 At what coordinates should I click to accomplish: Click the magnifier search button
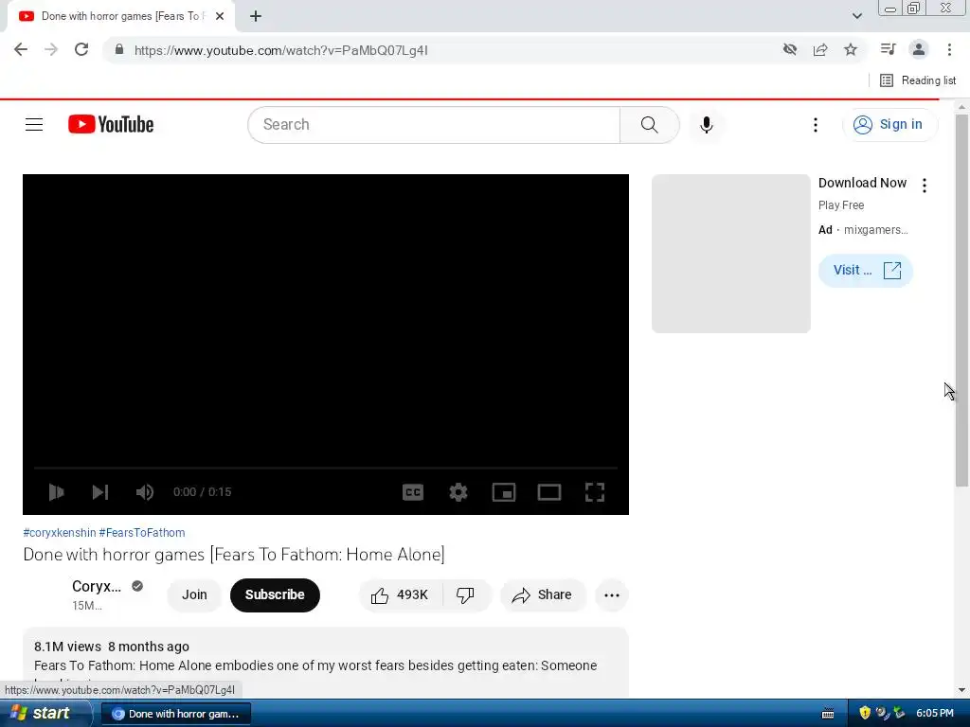[649, 124]
